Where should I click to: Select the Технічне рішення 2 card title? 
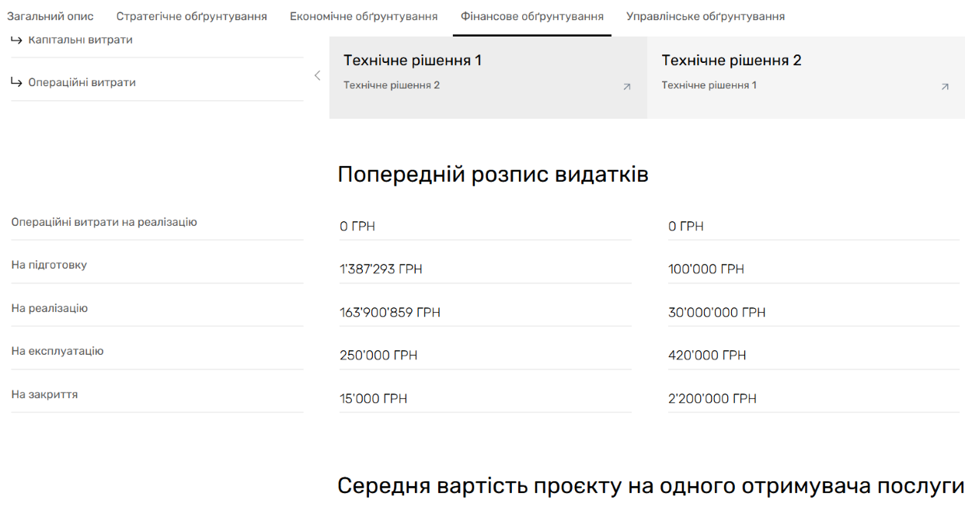731,61
